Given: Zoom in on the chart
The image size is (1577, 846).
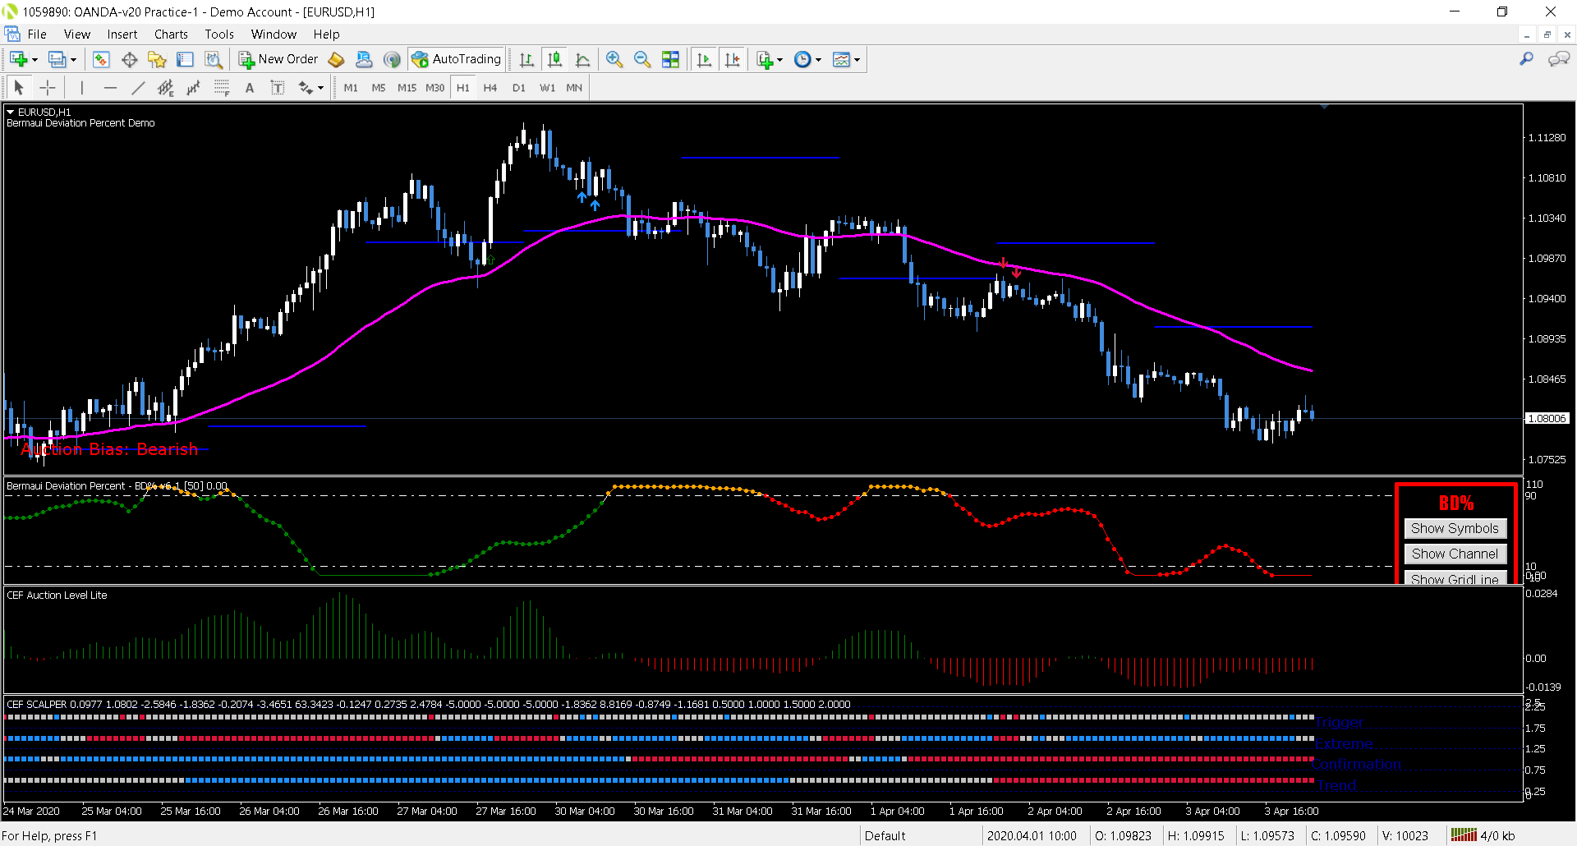Looking at the screenshot, I should point(614,59).
